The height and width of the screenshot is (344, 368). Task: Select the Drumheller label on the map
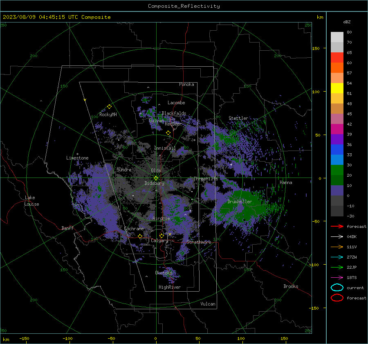point(240,202)
